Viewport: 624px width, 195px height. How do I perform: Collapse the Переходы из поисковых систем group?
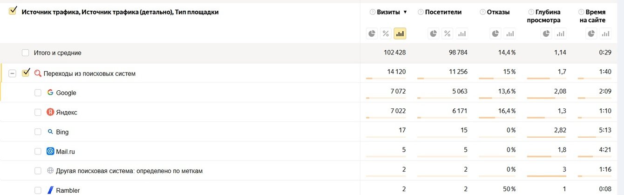[x=13, y=74]
